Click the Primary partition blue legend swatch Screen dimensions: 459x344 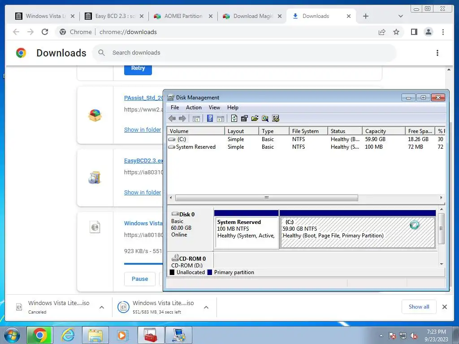point(210,272)
